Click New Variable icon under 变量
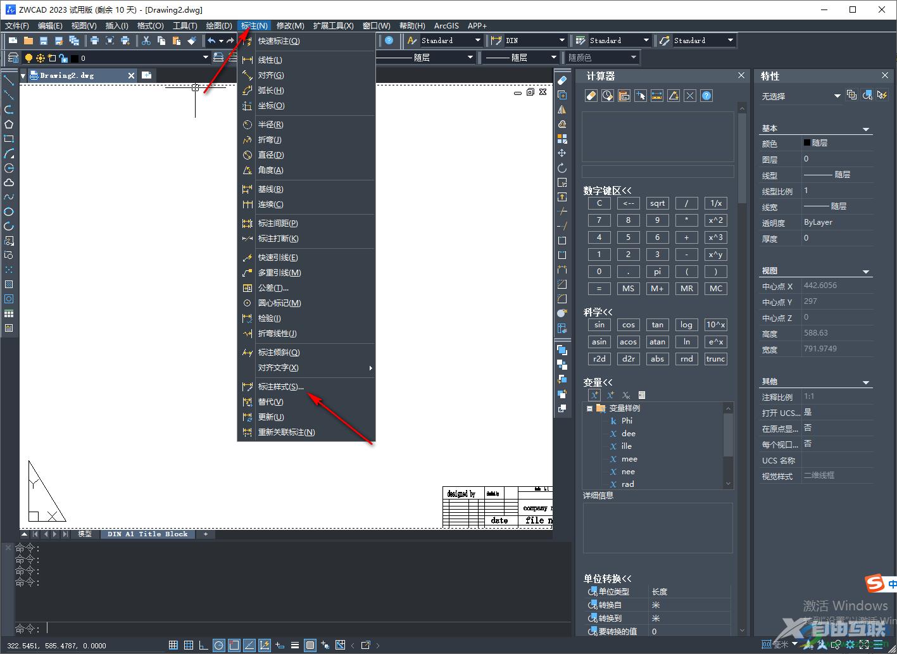Image resolution: width=897 pixels, height=654 pixels. coord(594,395)
